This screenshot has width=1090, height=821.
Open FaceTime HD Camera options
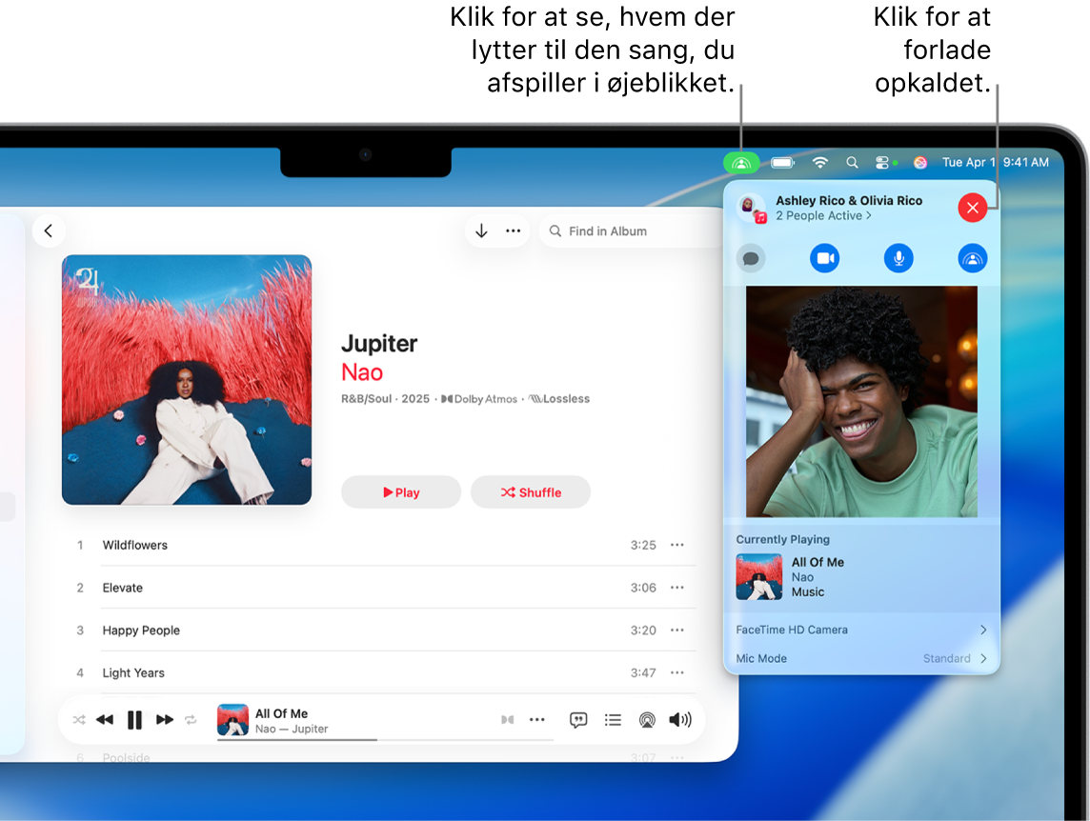click(x=860, y=630)
